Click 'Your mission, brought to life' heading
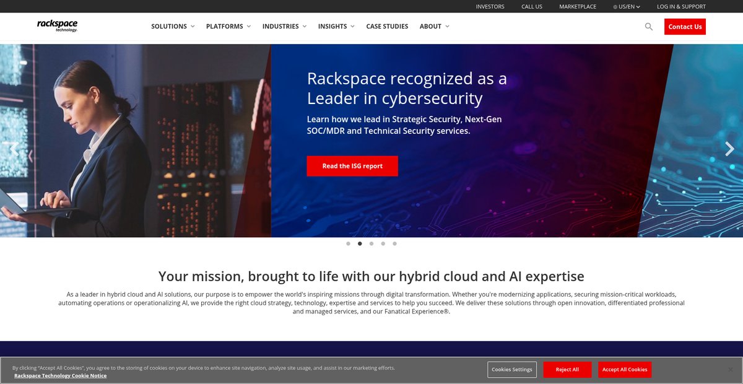The width and height of the screenshot is (743, 384). 371,276
